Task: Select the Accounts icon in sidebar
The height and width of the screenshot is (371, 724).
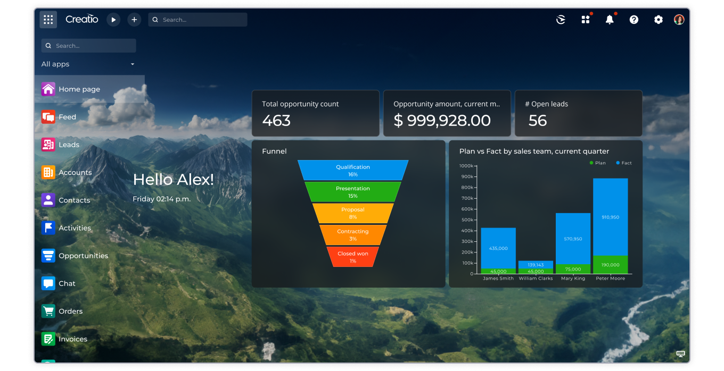Action: (x=48, y=172)
